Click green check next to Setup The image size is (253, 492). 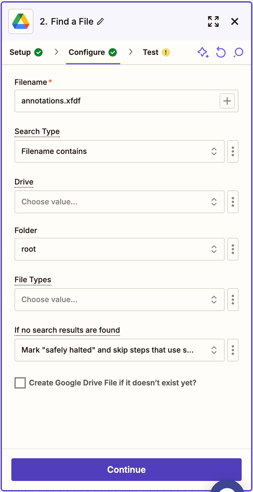(x=38, y=52)
